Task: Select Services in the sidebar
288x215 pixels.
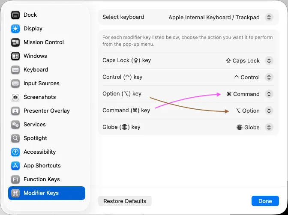Action: [34, 125]
